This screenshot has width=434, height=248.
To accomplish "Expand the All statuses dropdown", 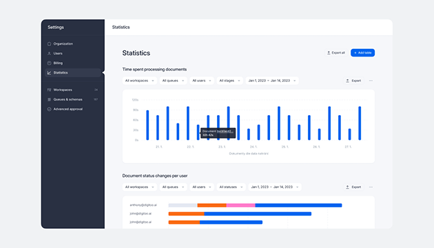I will [231, 187].
